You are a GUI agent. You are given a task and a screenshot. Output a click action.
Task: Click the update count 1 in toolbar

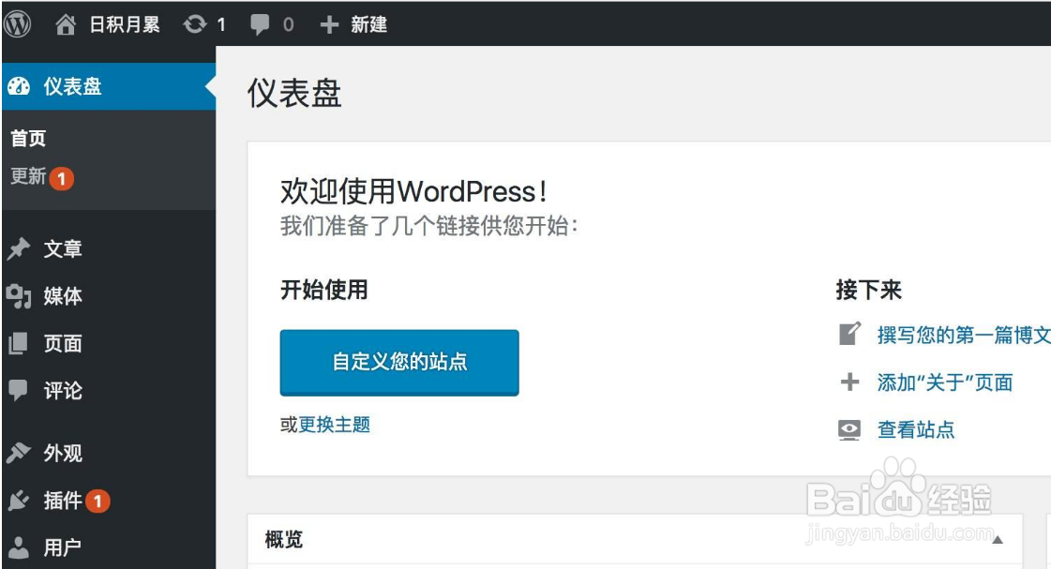tap(221, 24)
